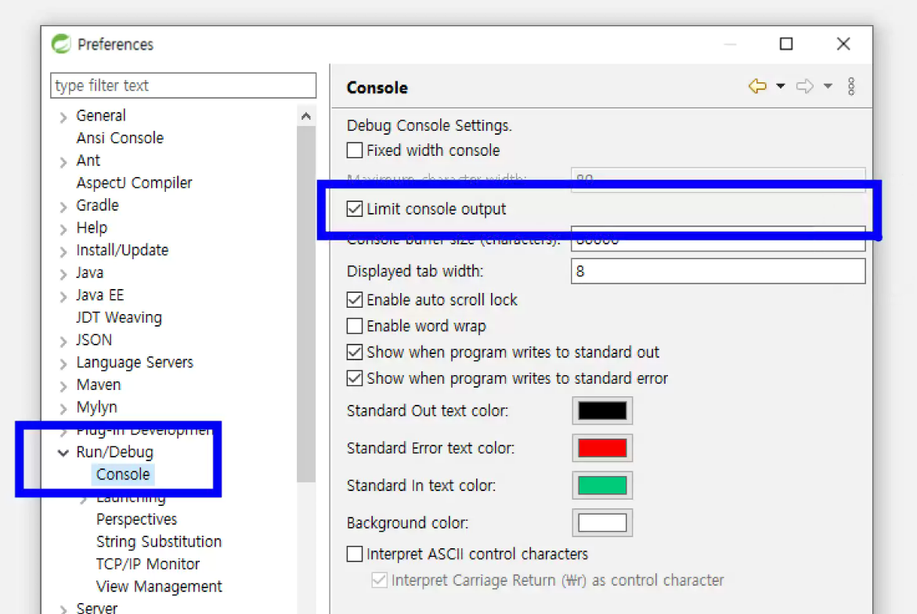The height and width of the screenshot is (614, 917).
Task: Click the forward navigation arrow icon
Action: point(805,87)
